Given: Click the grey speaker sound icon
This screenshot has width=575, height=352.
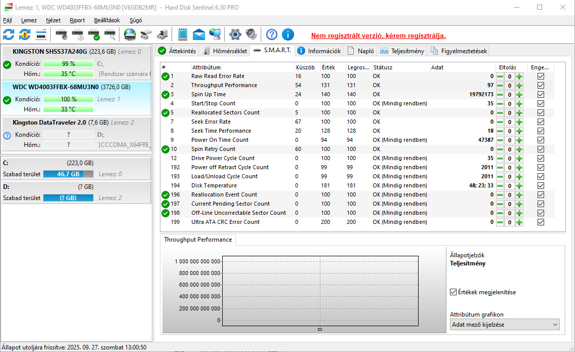Looking at the screenshot, I should 251,35.
